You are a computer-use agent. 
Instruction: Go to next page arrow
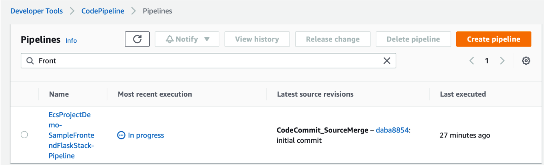pos(502,61)
